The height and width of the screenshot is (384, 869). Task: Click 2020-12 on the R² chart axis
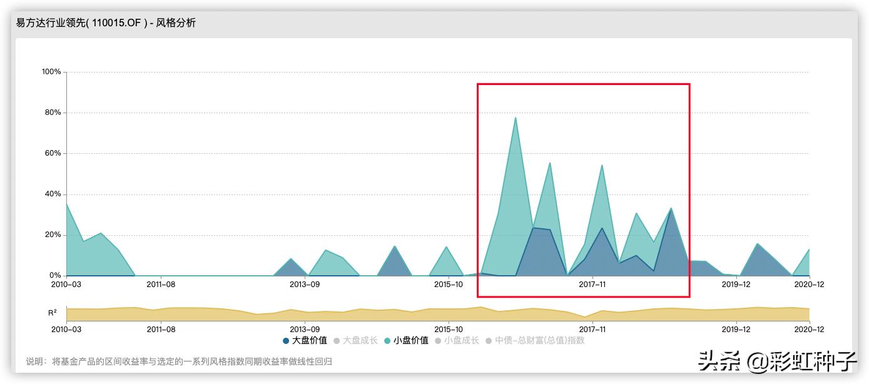point(810,329)
